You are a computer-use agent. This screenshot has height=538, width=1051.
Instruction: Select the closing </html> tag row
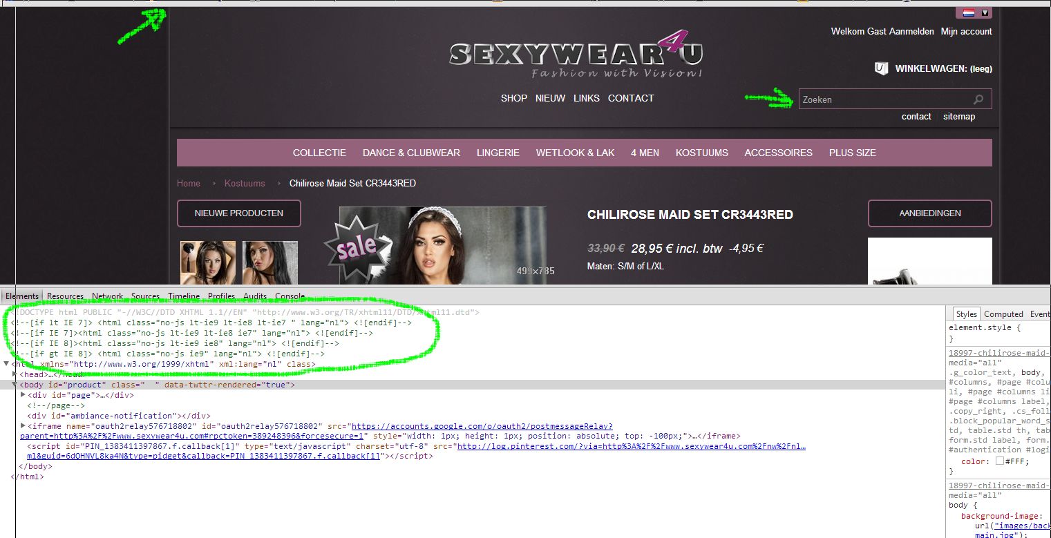point(28,477)
